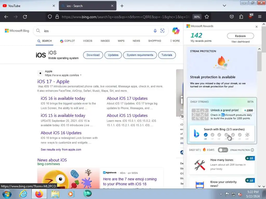Select the NEWS search tab
The image size is (266, 199).
click(x=136, y=41)
